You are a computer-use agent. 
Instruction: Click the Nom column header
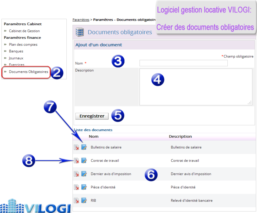click(94, 137)
